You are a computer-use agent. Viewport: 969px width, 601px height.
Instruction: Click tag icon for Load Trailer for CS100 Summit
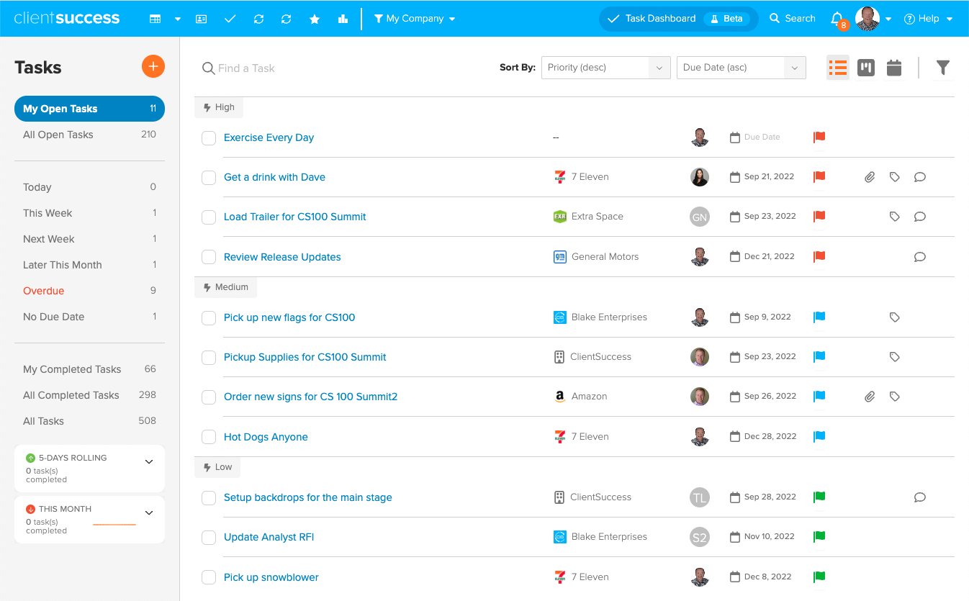point(895,217)
